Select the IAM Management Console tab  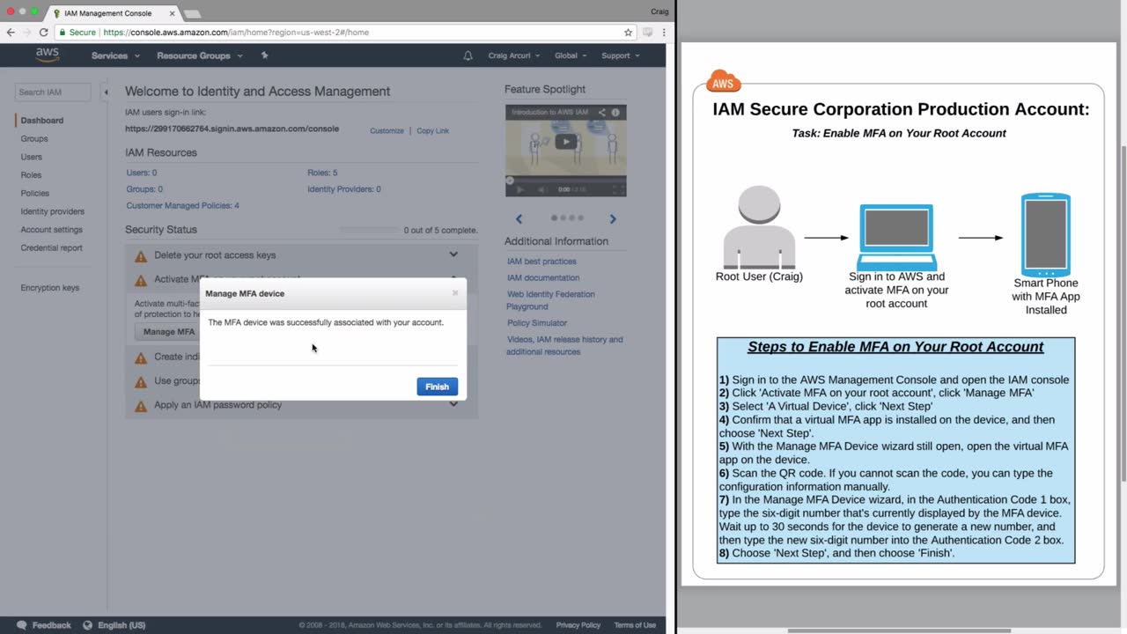coord(112,13)
